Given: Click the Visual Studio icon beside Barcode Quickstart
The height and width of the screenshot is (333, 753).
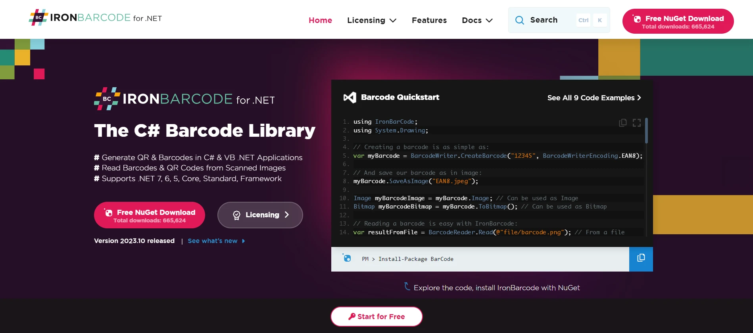Looking at the screenshot, I should click(350, 98).
